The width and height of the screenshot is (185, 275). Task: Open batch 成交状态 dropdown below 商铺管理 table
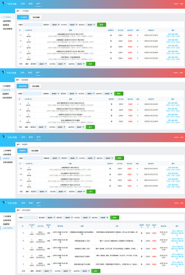pyautogui.click(x=80, y=191)
